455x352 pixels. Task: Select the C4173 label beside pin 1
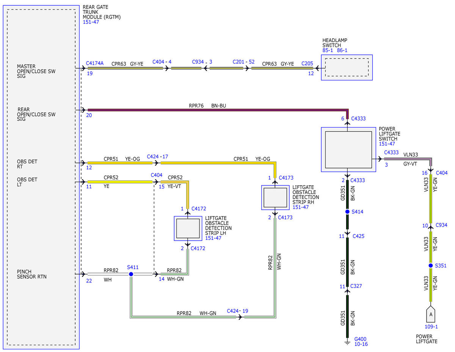coord(286,178)
